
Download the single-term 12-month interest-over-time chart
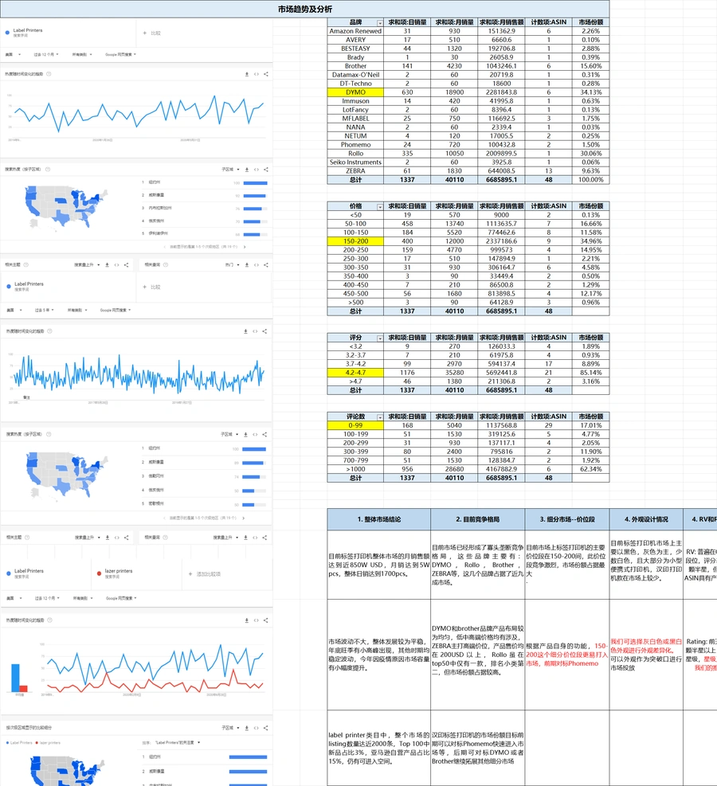pyautogui.click(x=247, y=74)
